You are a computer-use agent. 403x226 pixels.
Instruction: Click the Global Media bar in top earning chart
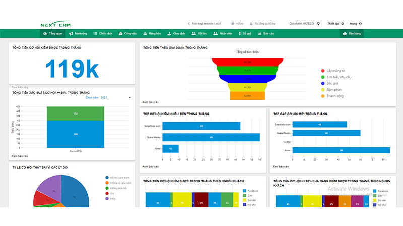tap(211, 137)
